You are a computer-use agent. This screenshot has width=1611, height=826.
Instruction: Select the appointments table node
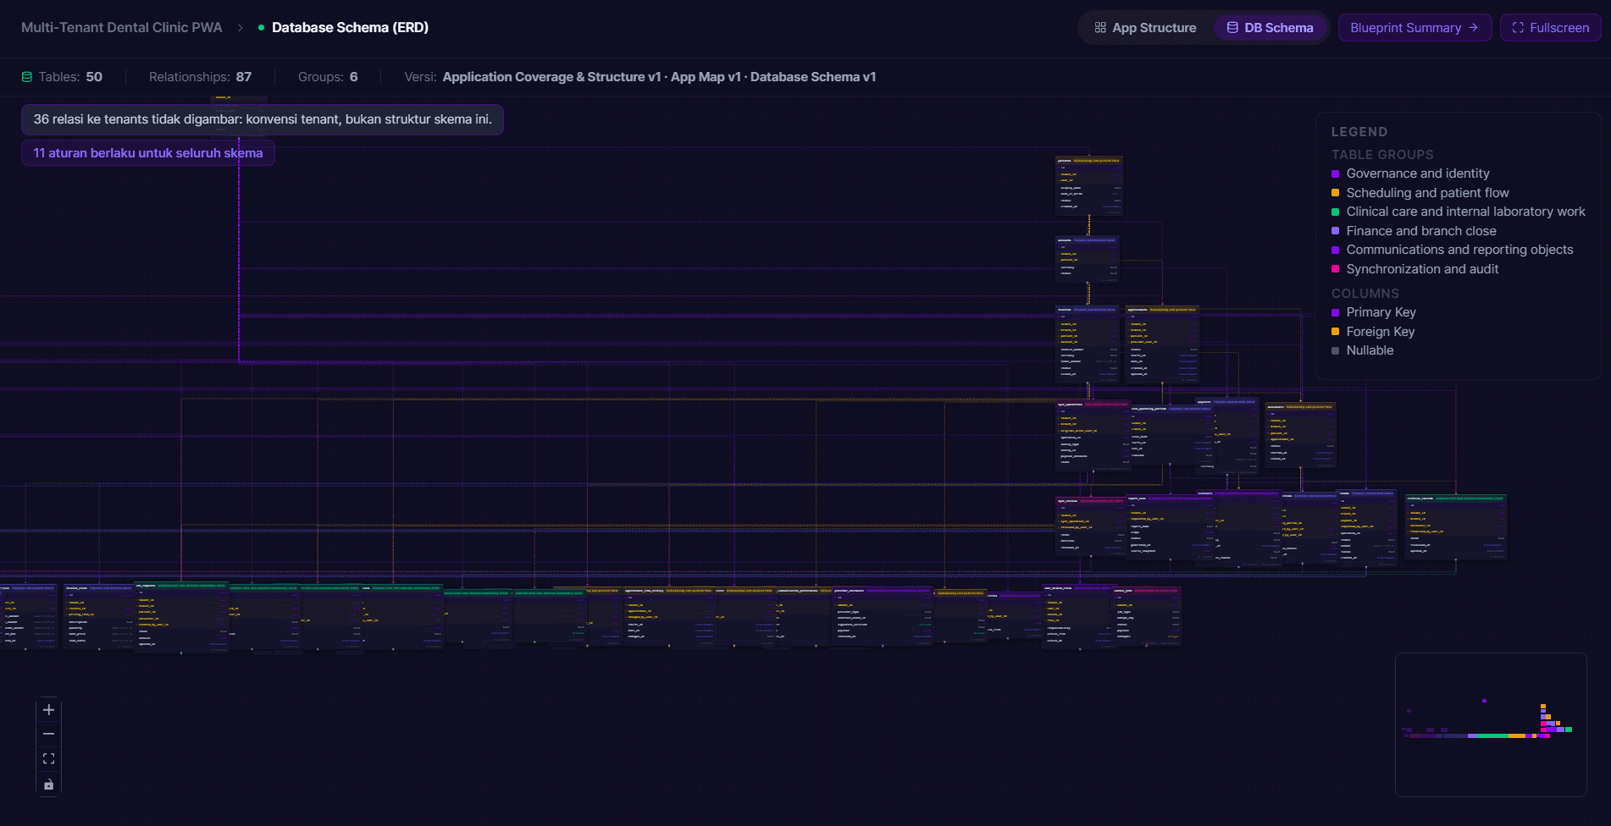[1162, 344]
